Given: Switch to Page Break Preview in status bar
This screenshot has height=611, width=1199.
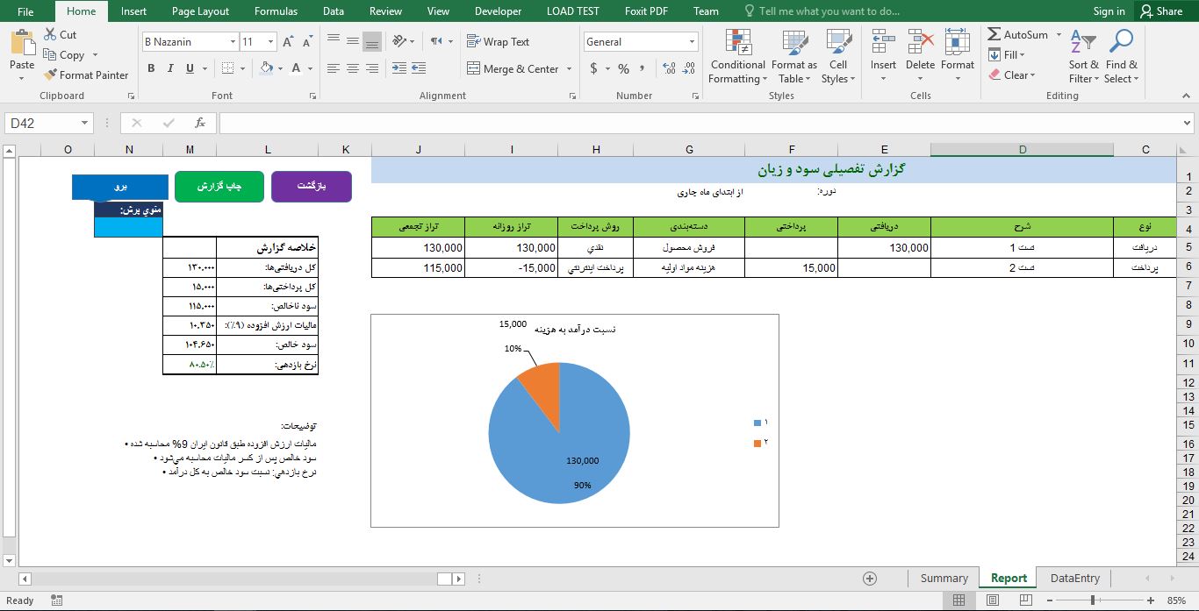Looking at the screenshot, I should pos(1023,600).
